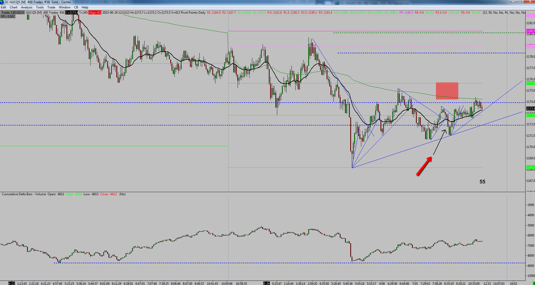Image resolution: width=535 pixels, height=285 pixels.
Task: Click the R2.5: 1190.1 pivot value
Action: (x=309, y=13)
